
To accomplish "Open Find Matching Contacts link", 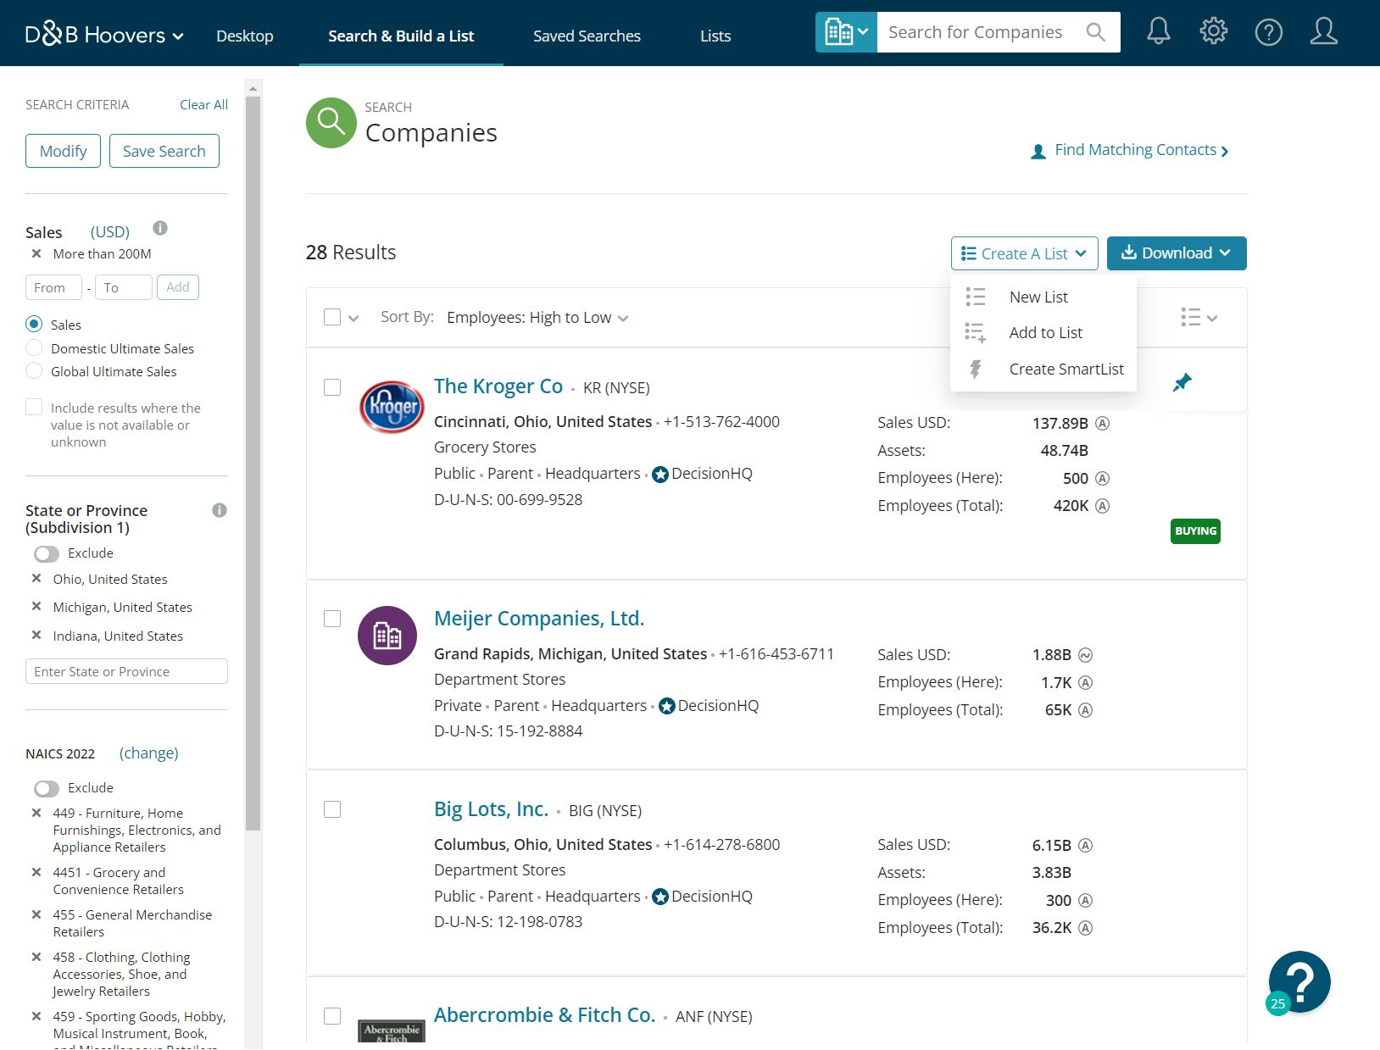I will click(x=1129, y=150).
